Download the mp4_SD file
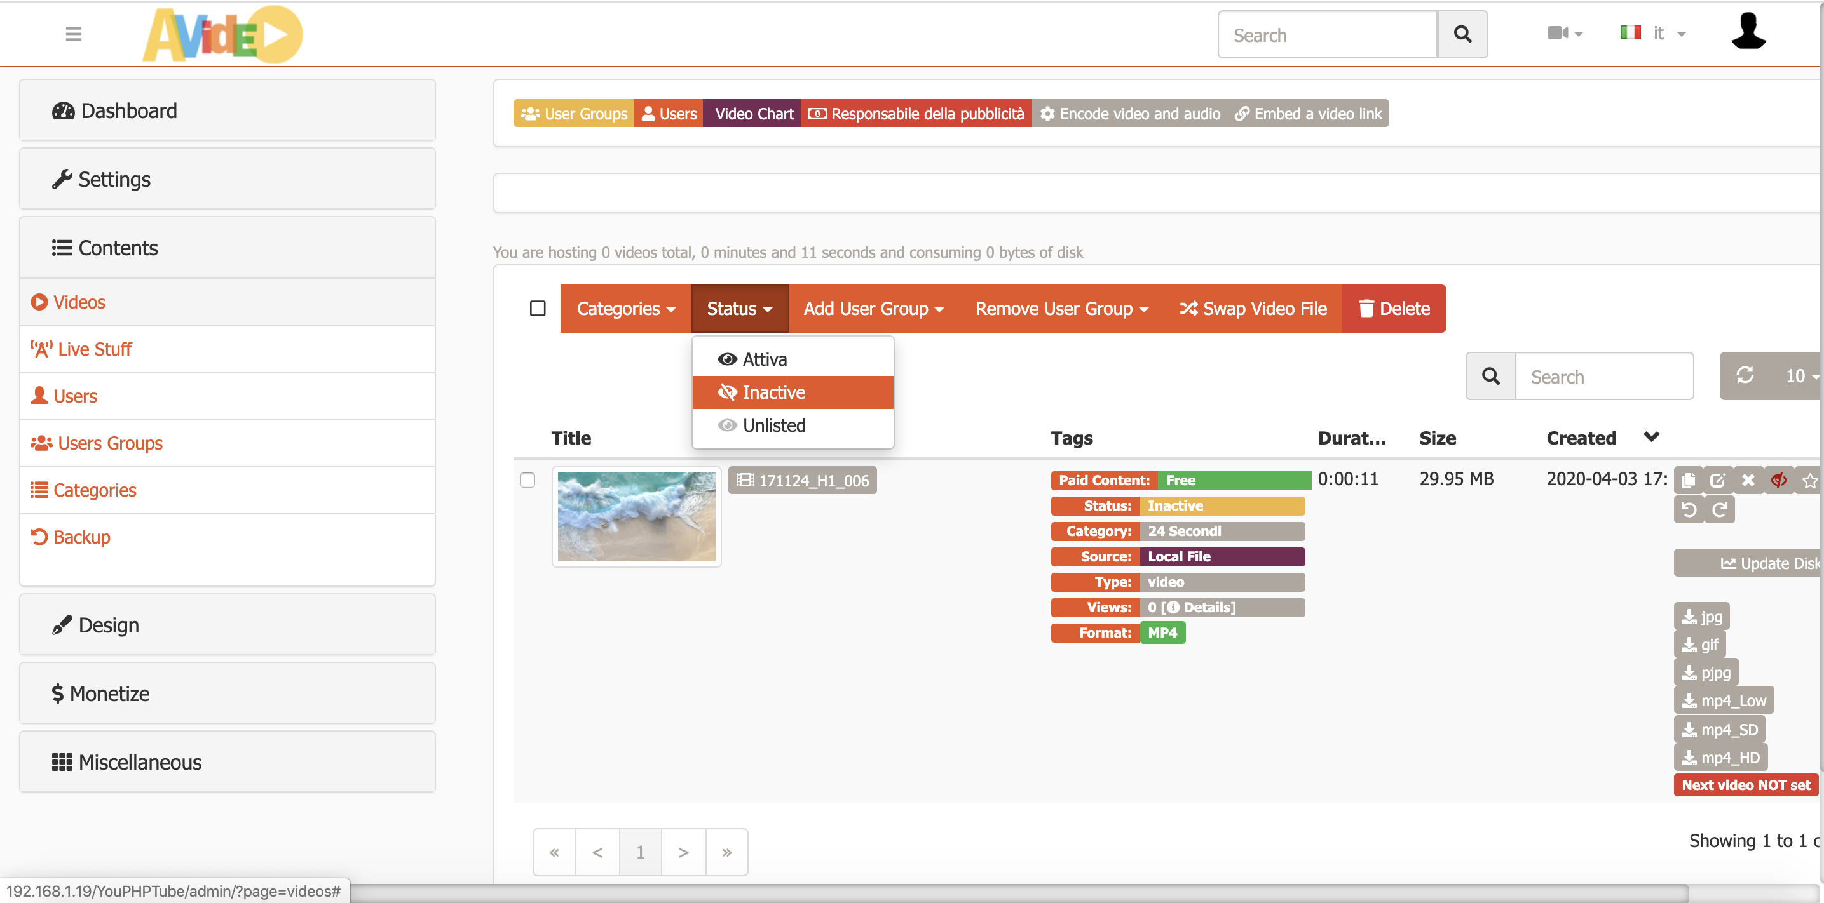This screenshot has height=903, width=1824. pyautogui.click(x=1719, y=730)
